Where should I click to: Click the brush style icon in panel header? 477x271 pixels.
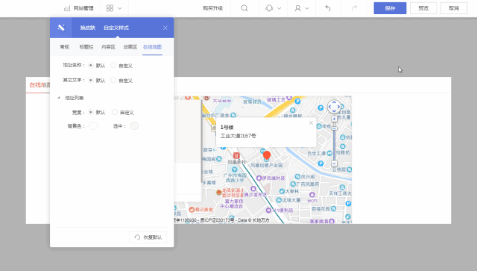point(61,28)
